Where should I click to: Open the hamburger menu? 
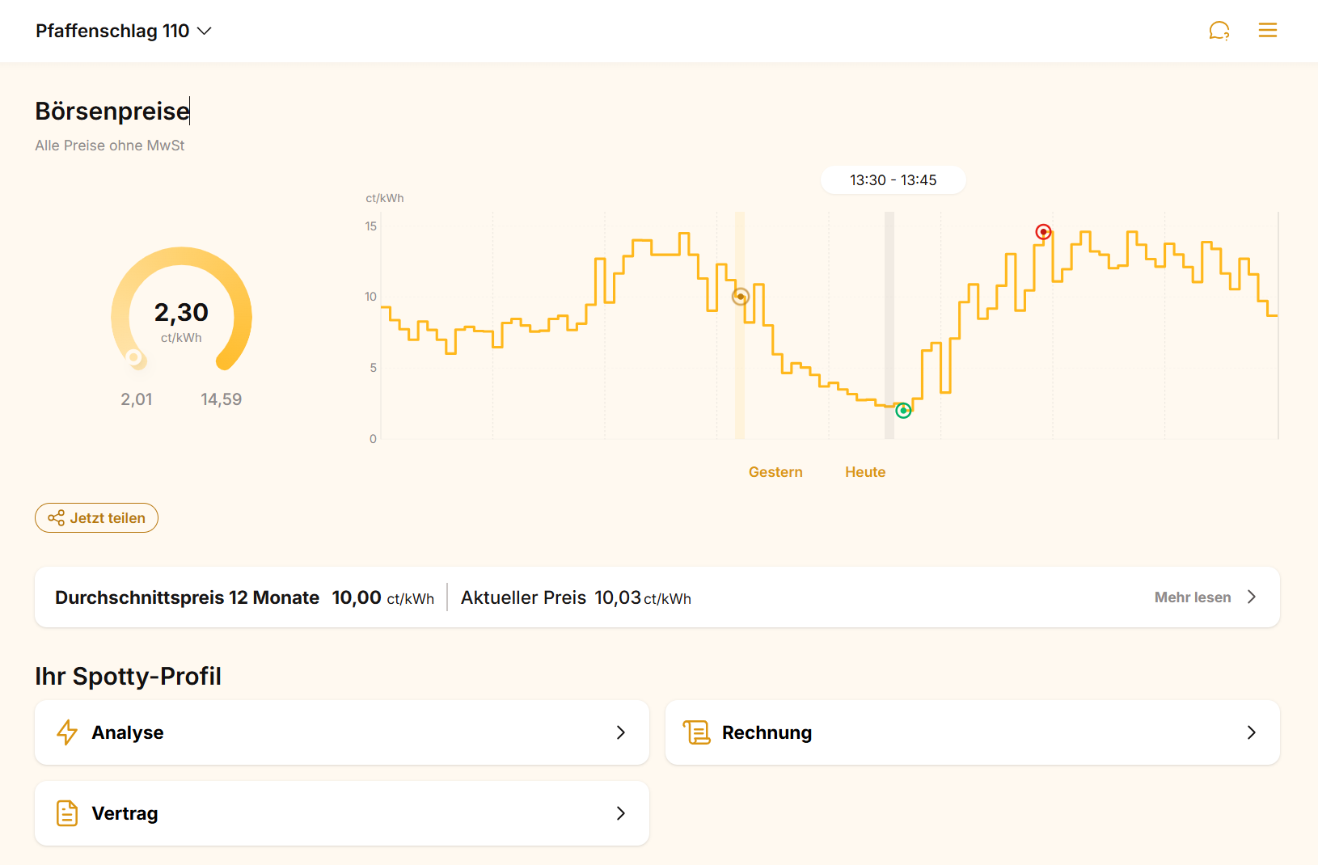1267,31
